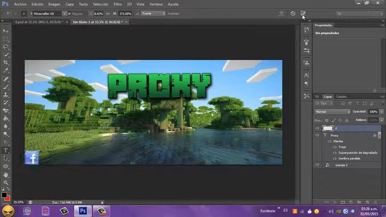Select the Crop tool
386x217 pixels.
pos(5,63)
